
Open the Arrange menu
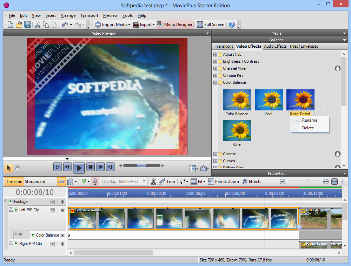coord(68,15)
